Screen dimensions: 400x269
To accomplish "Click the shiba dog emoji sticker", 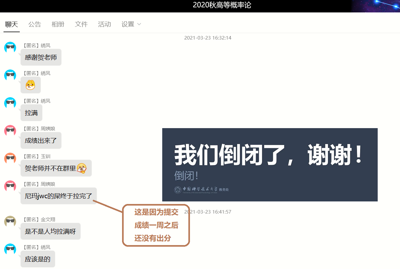I will (31, 85).
